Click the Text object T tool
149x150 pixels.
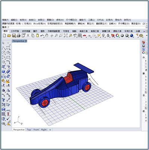pos(3,100)
